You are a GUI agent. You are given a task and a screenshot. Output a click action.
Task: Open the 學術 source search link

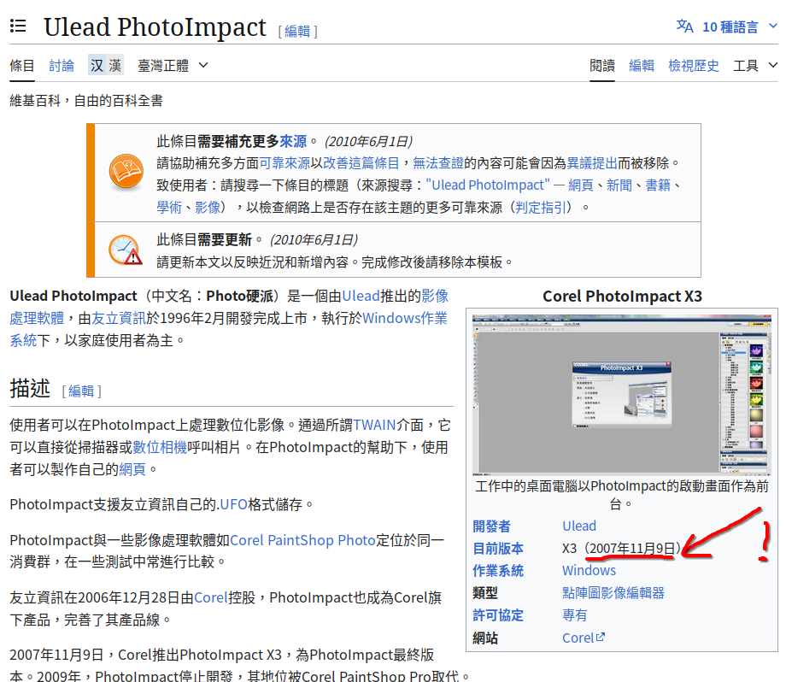tap(169, 207)
